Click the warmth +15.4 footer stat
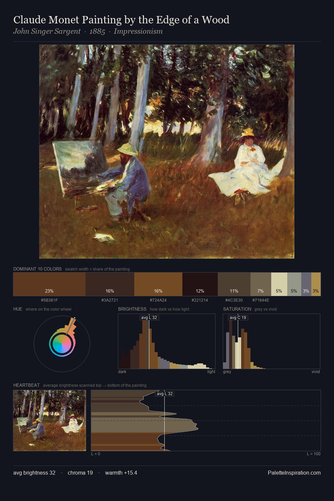334x501 pixels. [x=121, y=473]
